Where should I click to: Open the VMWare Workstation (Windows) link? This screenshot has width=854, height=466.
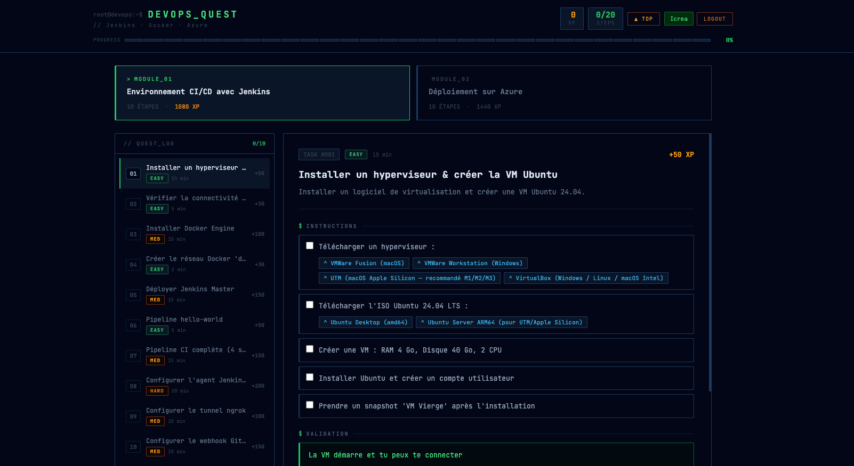tap(470, 263)
